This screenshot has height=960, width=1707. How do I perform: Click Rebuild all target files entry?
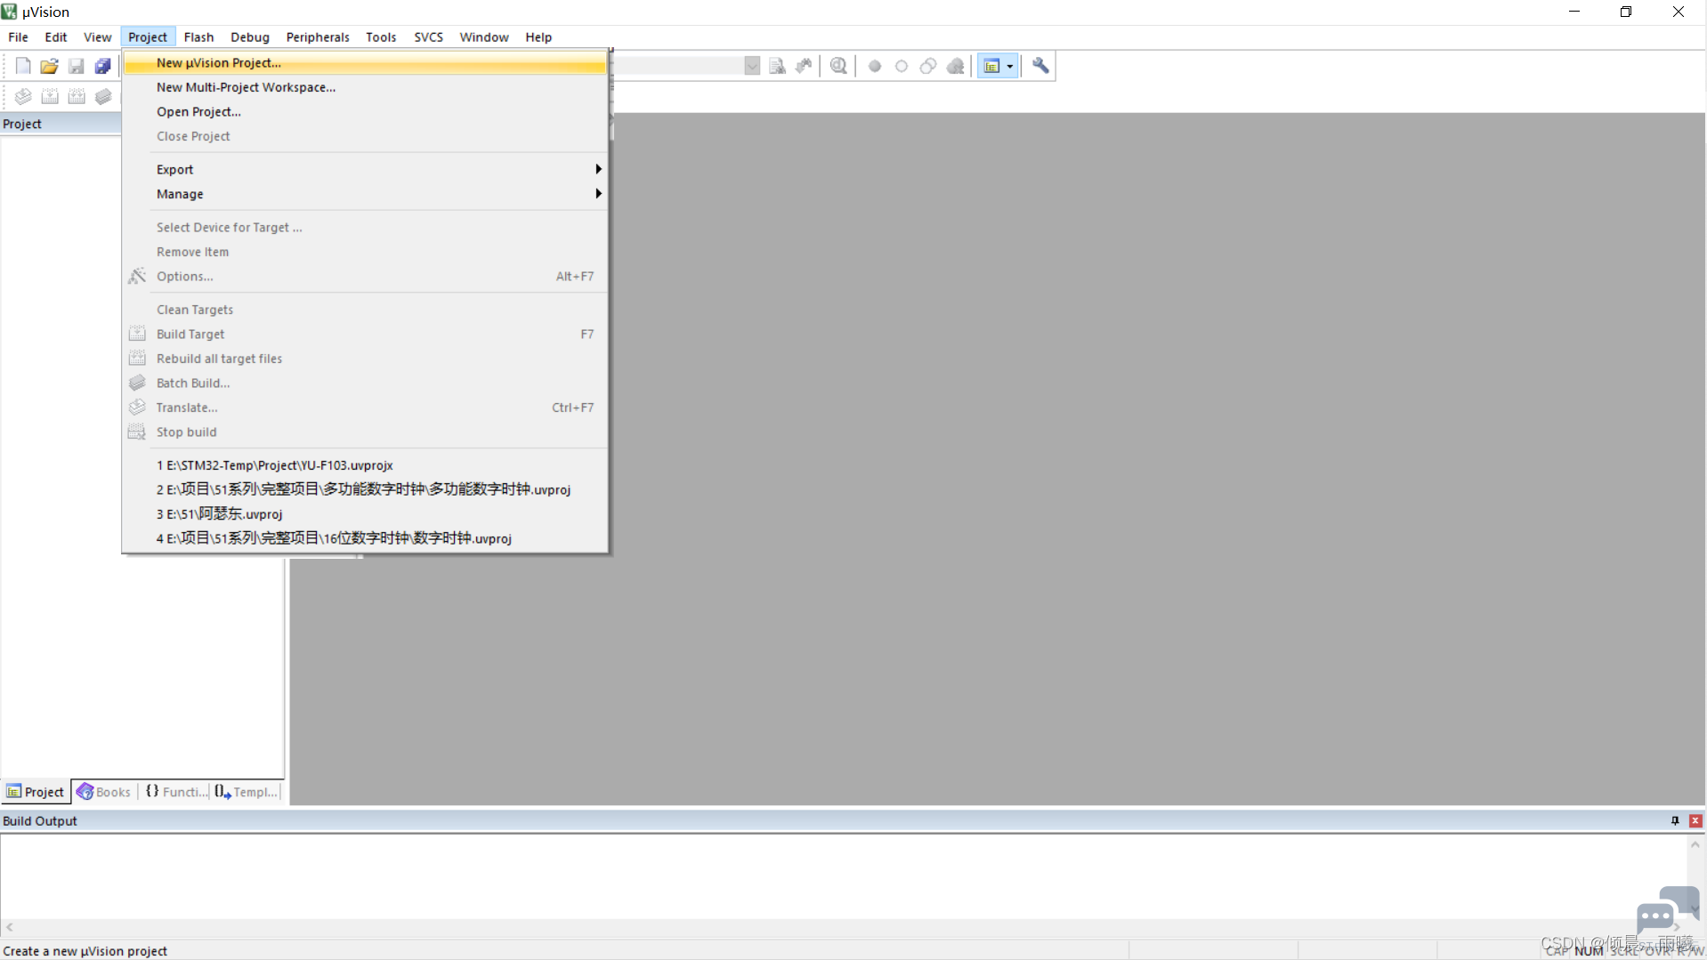[x=365, y=359]
